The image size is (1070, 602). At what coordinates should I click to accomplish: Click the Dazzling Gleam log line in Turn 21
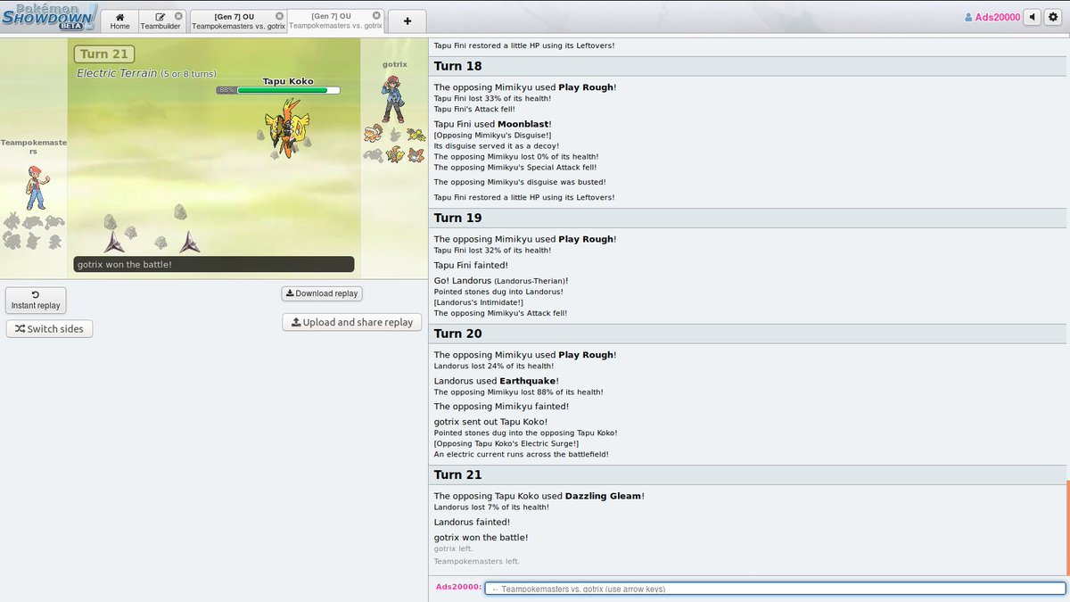click(539, 496)
